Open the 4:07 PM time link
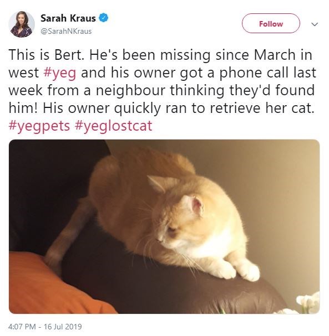The image size is (329, 336). (22, 327)
